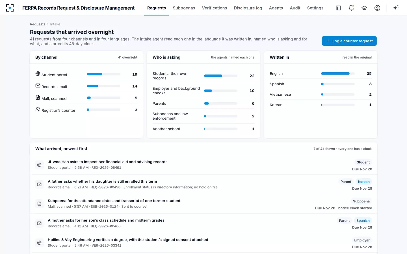
Task: Click the Spanish tag on mother's request
Action: pos(363,221)
